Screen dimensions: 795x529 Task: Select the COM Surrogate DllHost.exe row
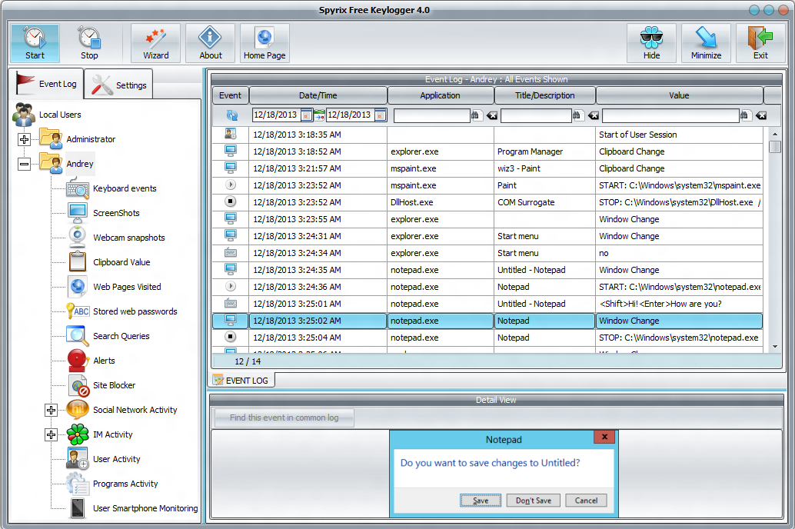point(487,202)
